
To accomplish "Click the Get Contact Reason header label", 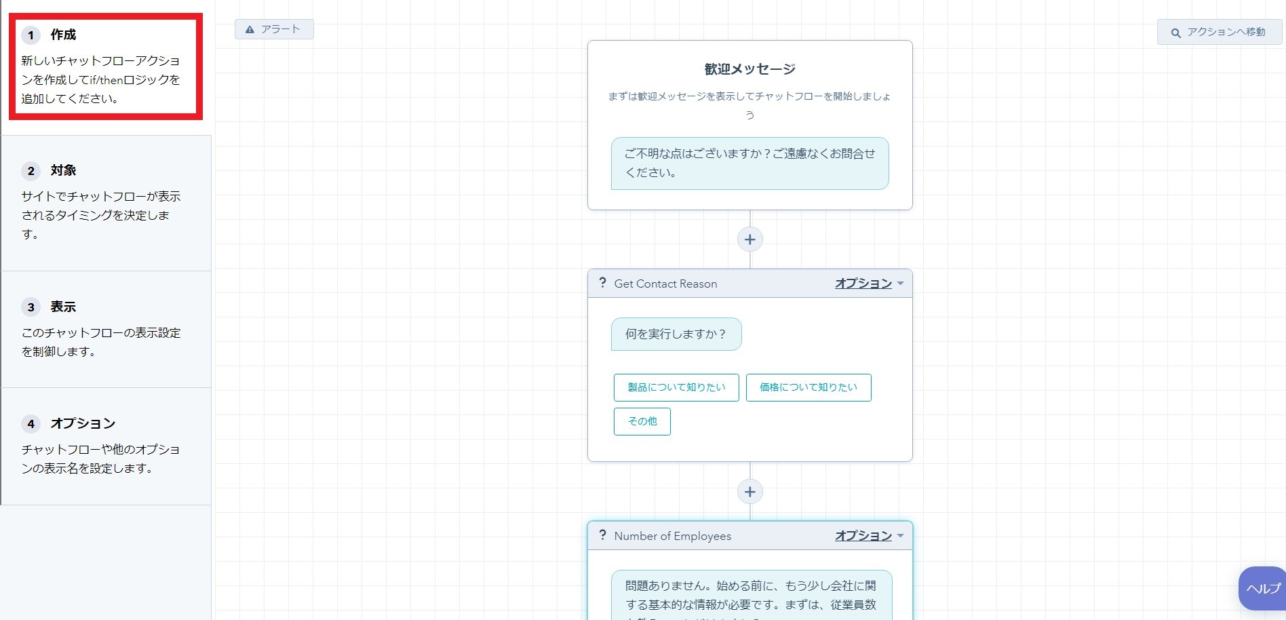I will pyautogui.click(x=665, y=284).
